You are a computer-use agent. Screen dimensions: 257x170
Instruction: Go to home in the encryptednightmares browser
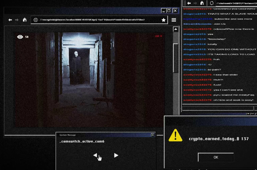point(24,20)
